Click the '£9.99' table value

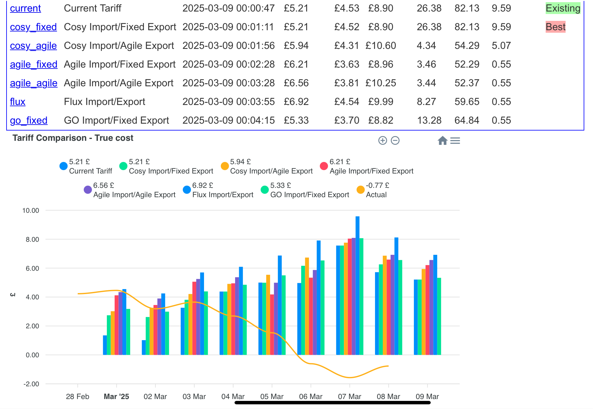click(x=381, y=102)
